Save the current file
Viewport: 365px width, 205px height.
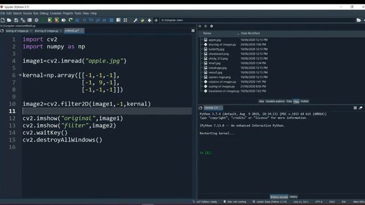click(x=16, y=20)
